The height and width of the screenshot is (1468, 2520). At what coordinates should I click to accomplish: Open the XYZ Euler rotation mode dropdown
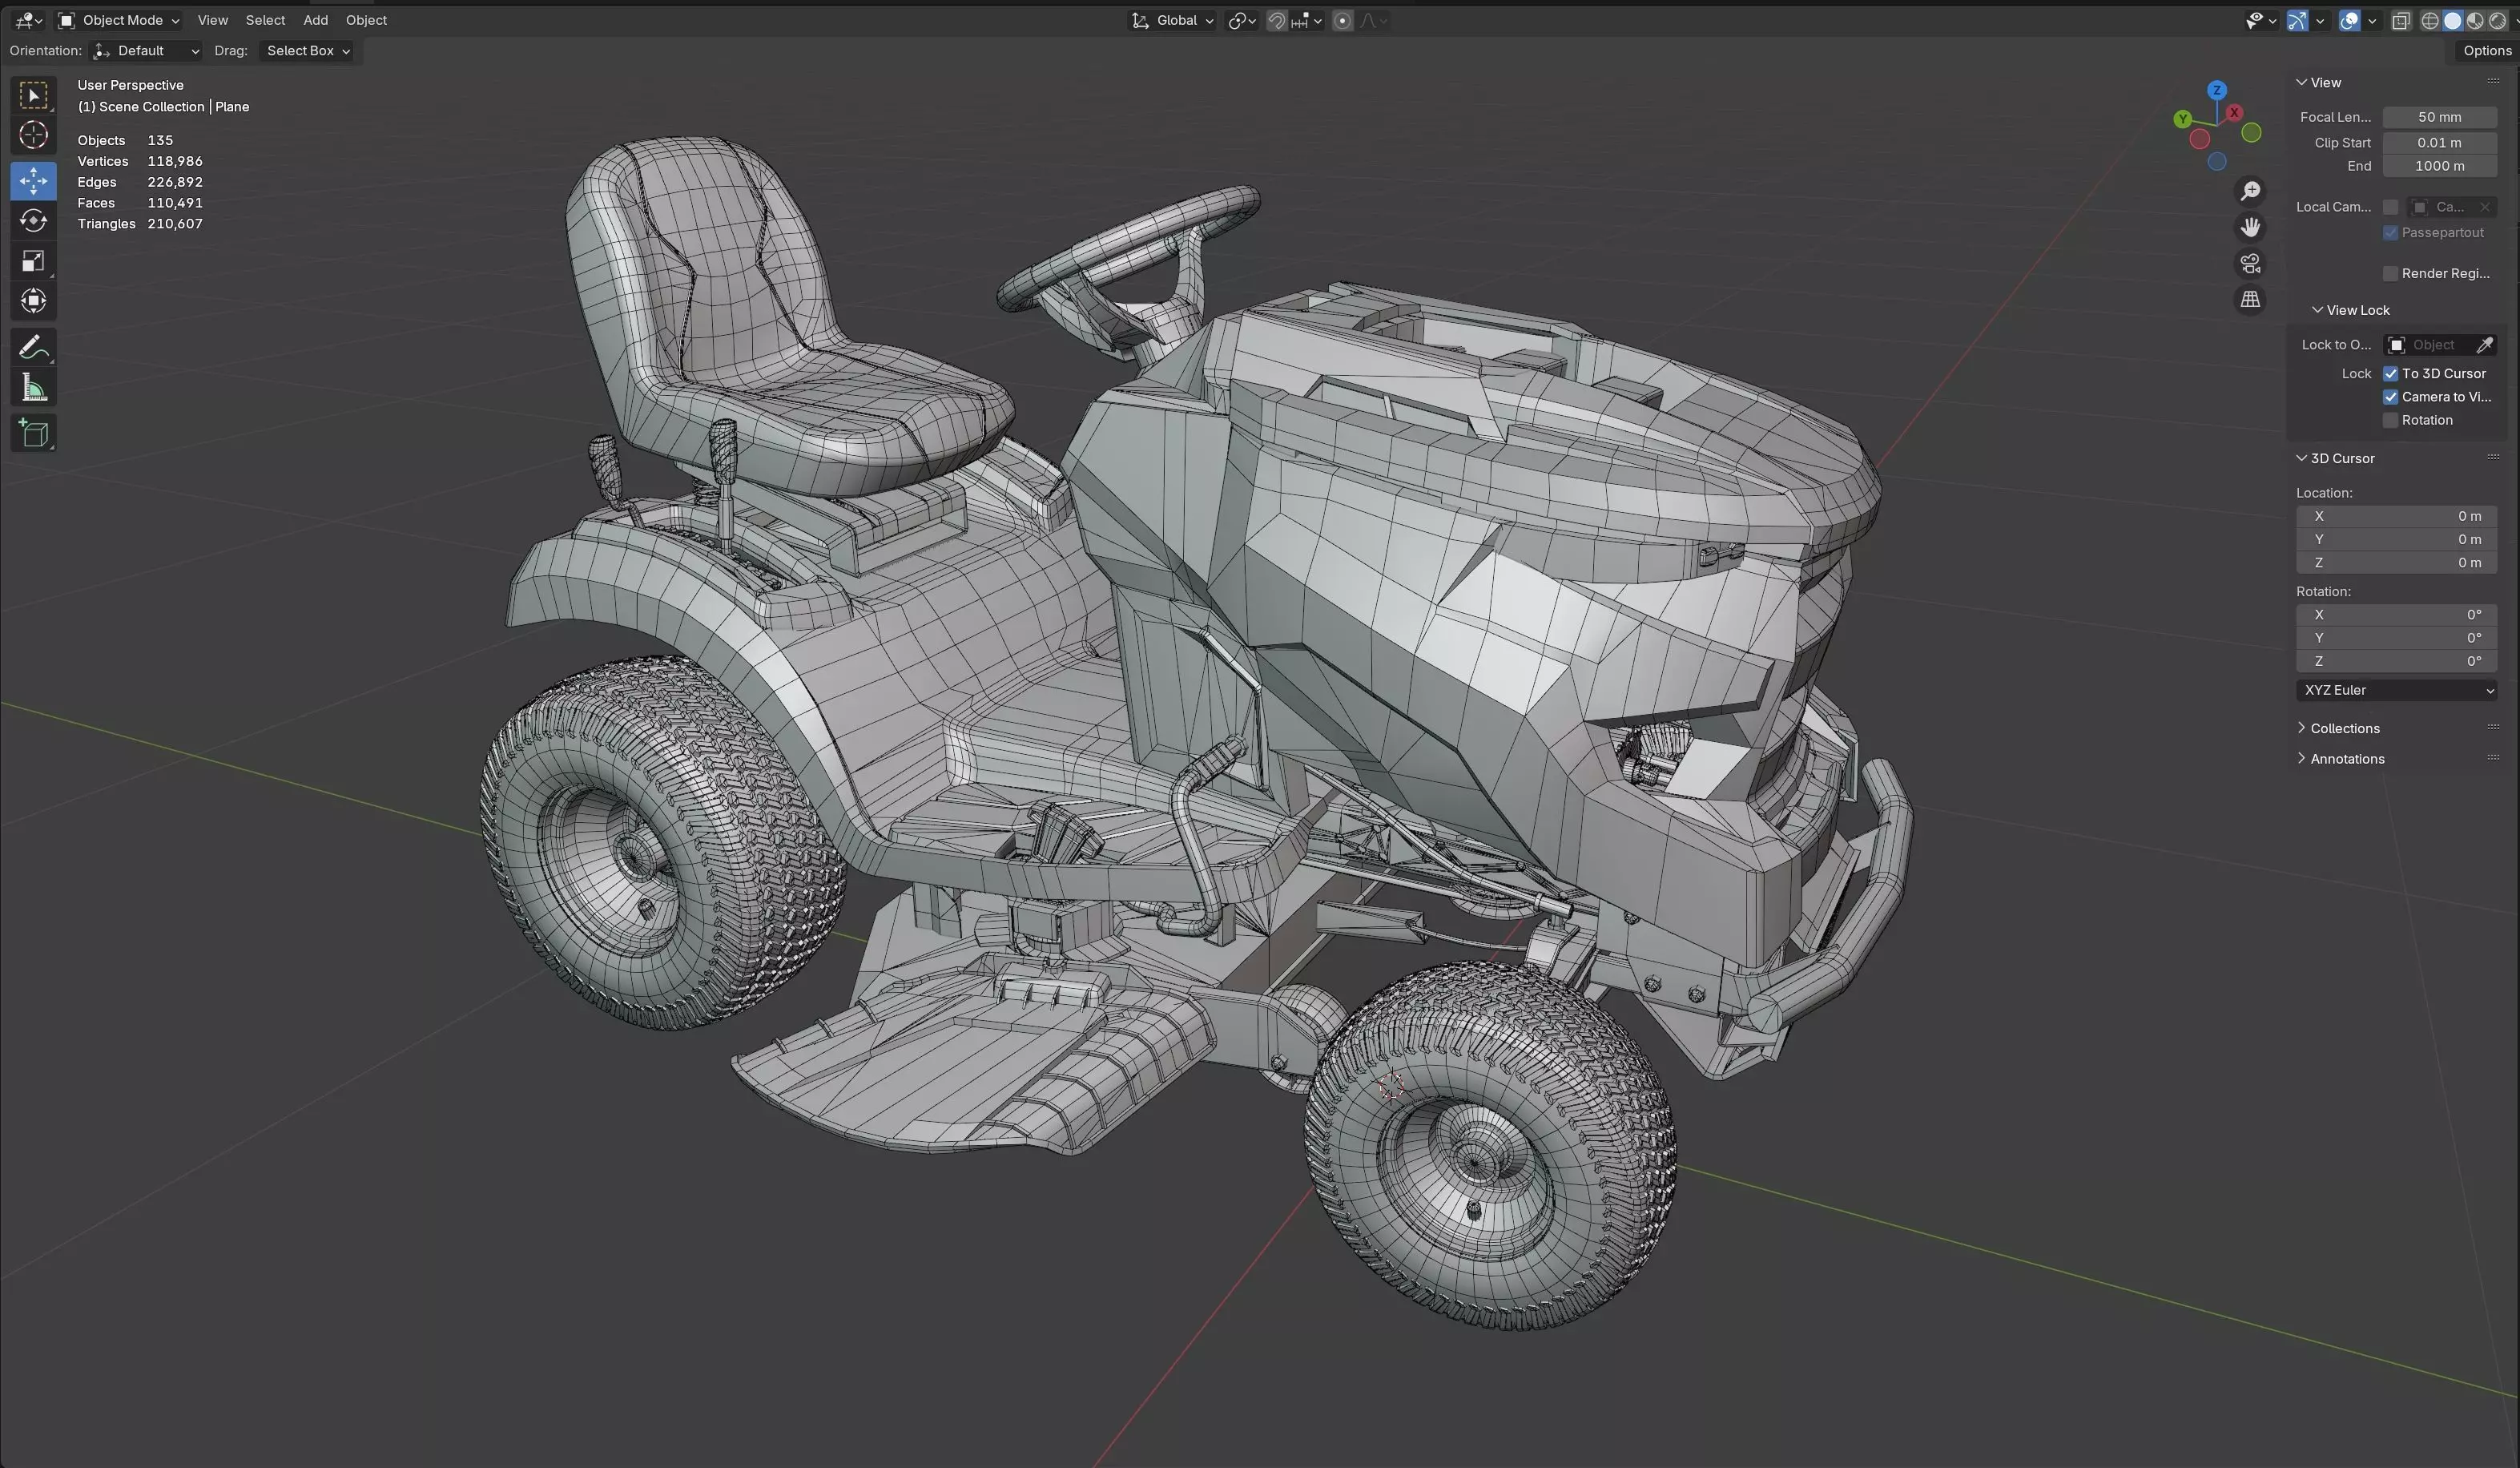pos(2396,691)
